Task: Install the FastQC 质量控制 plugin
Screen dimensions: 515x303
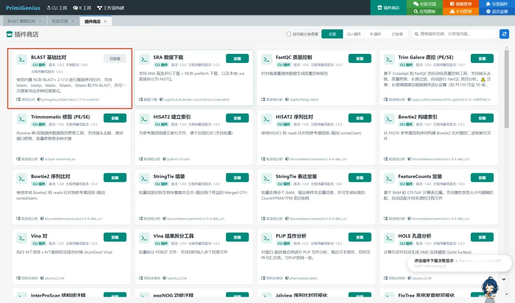Action: click(x=360, y=59)
